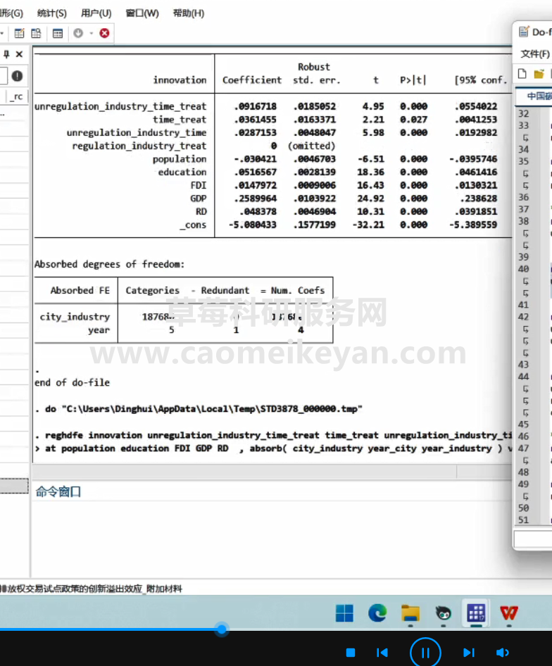Open the Data Editor toolbar icon

click(36, 33)
